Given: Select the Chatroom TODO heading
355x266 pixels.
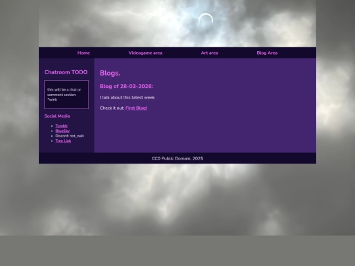Looking at the screenshot, I should point(66,72).
